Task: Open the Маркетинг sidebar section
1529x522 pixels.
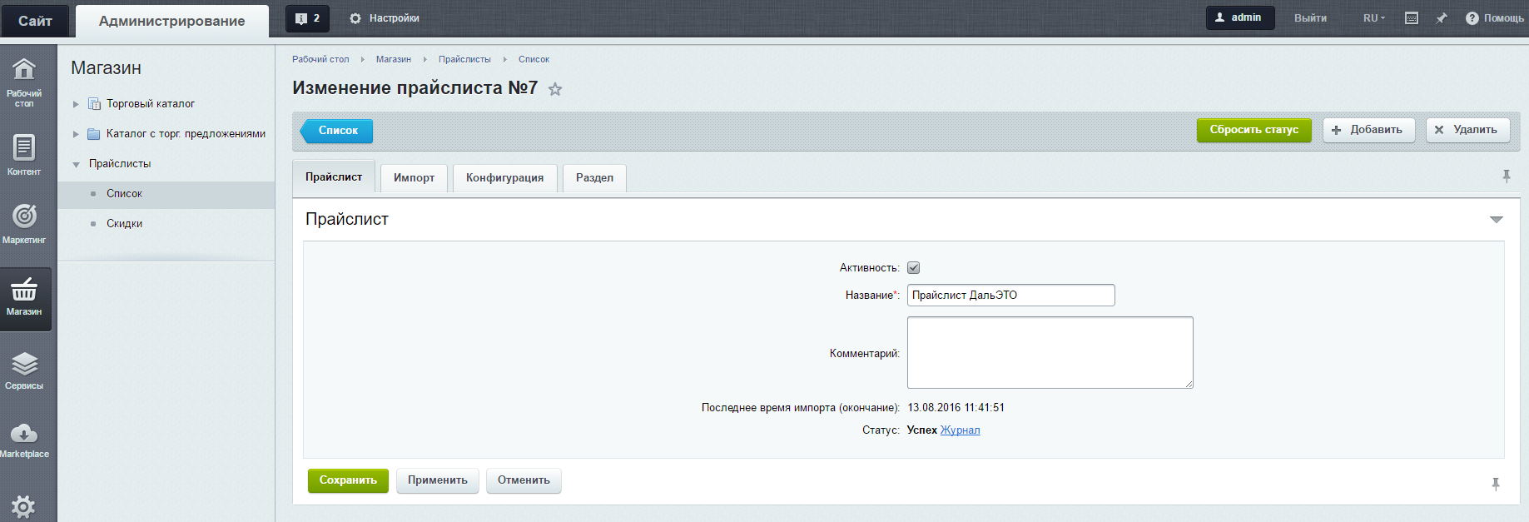Action: tap(24, 224)
